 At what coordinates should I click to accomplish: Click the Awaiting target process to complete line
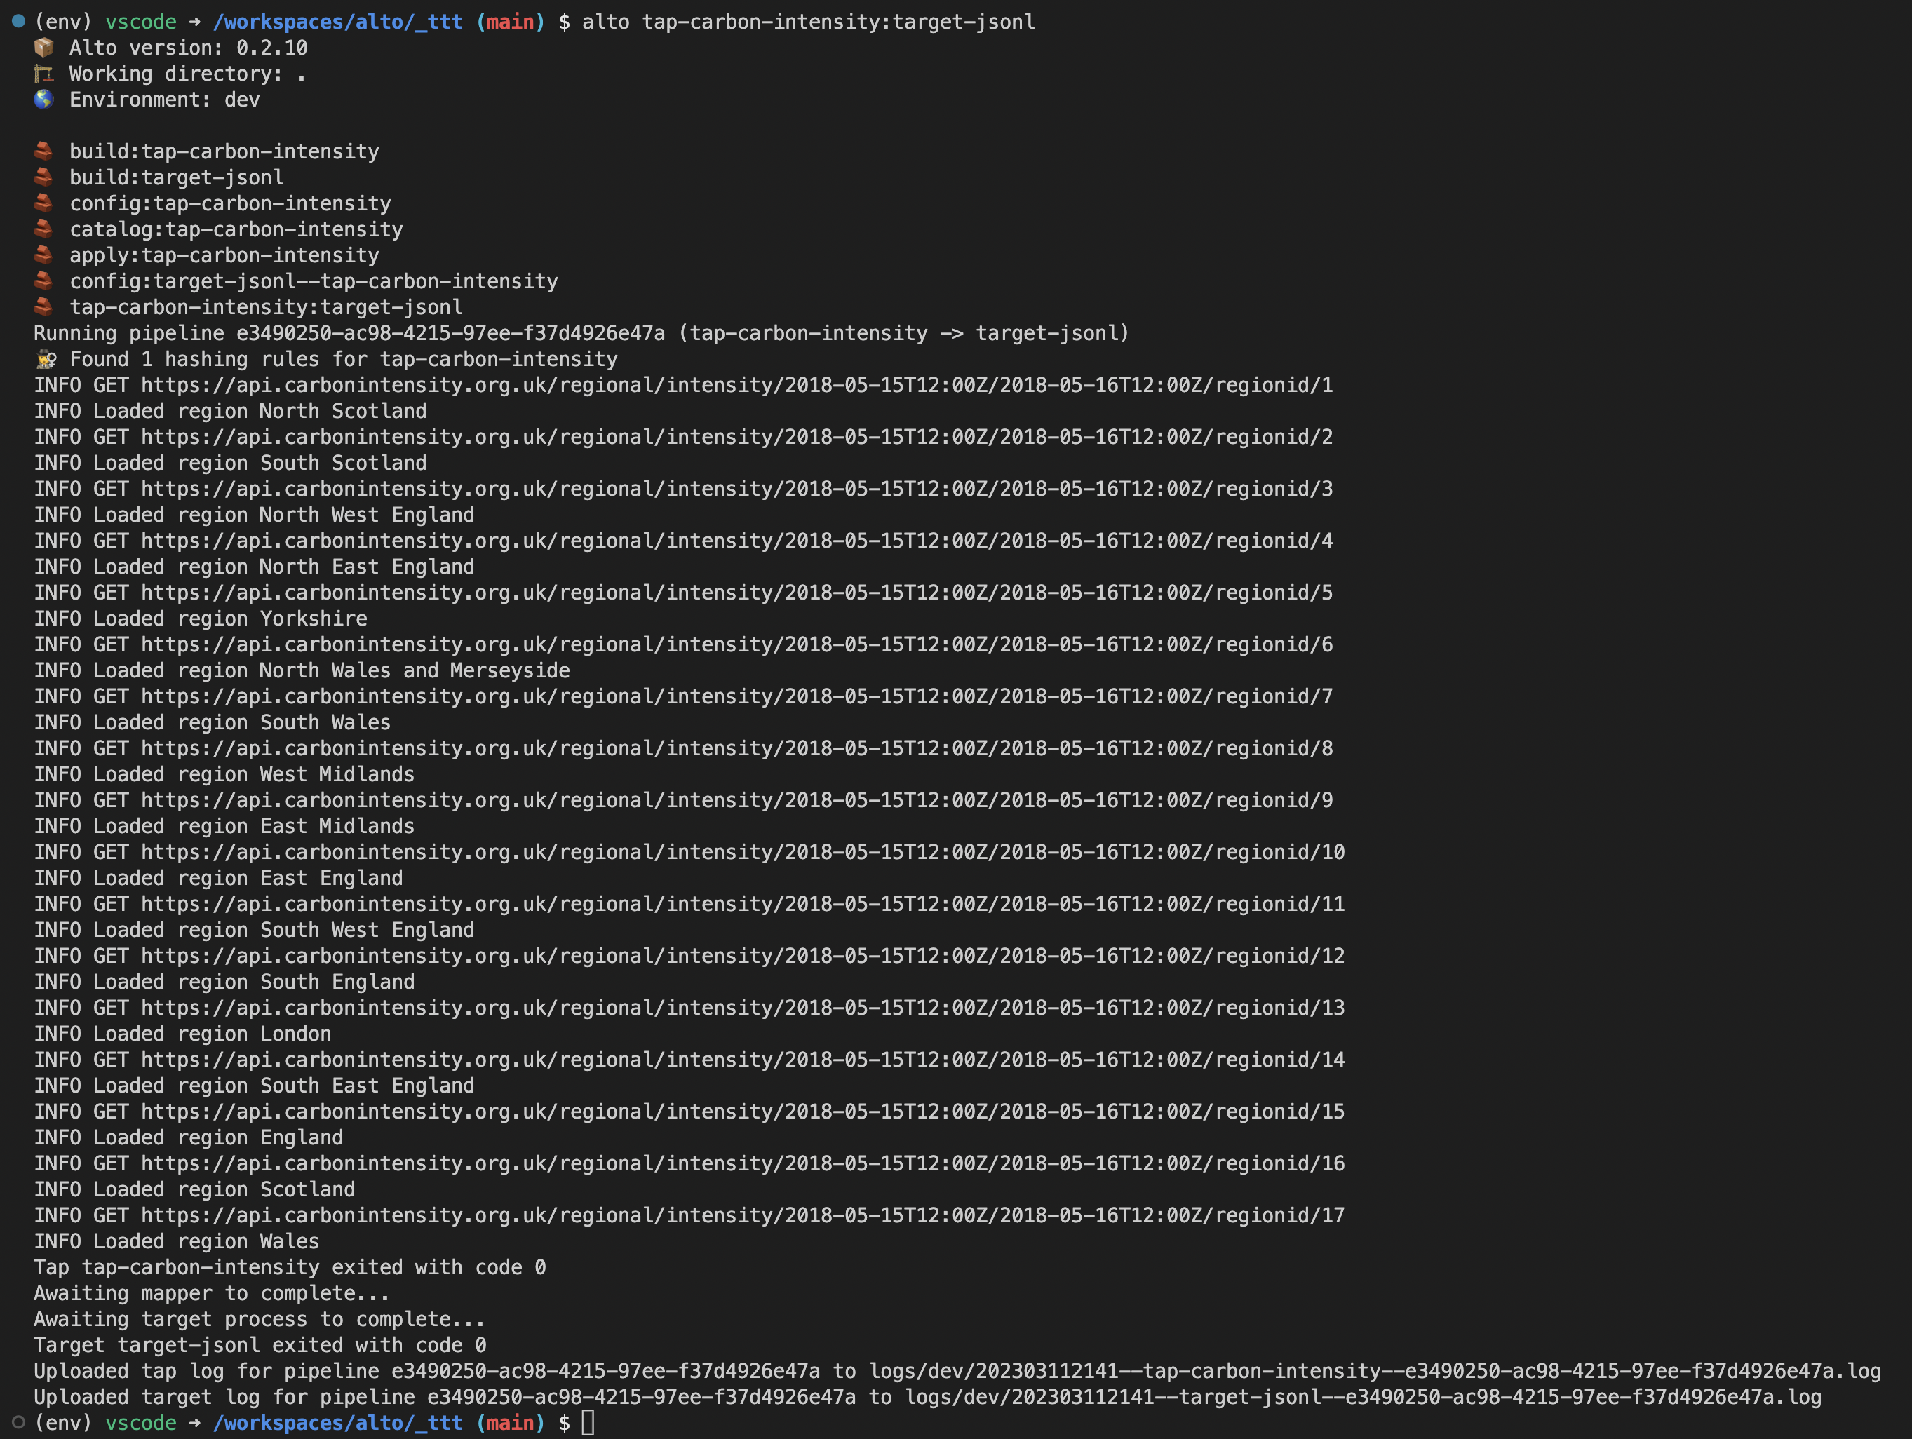coord(260,1319)
